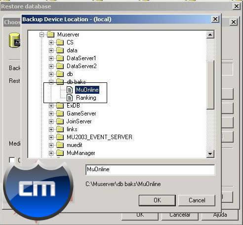Select the GameServer folder label
The image size is (243, 225).
(81, 113)
